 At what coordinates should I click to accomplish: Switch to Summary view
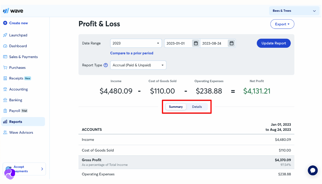(176, 107)
